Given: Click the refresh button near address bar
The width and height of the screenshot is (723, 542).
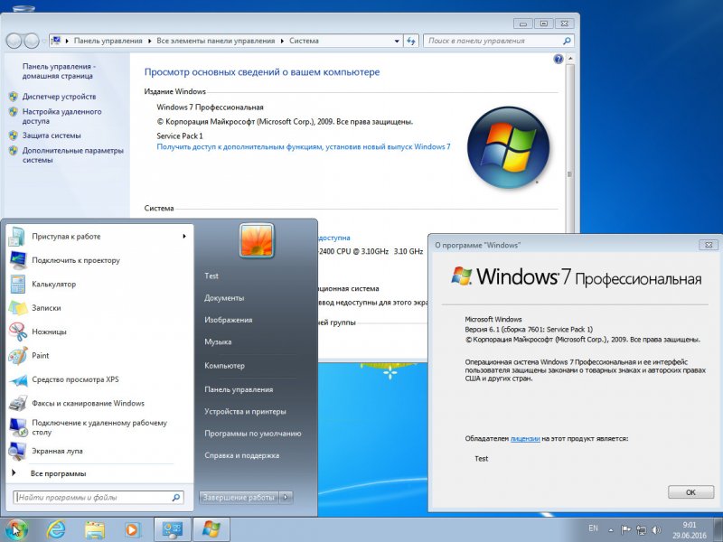Looking at the screenshot, I should (411, 41).
